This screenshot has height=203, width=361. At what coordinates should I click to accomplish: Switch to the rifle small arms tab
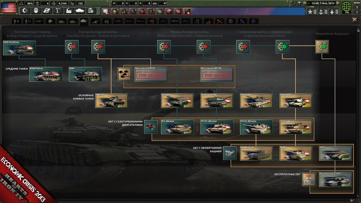[x=39, y=21]
